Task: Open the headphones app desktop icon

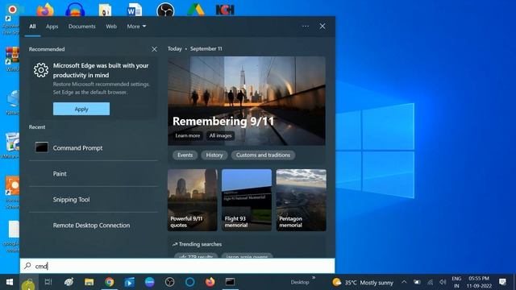Action: [x=75, y=10]
